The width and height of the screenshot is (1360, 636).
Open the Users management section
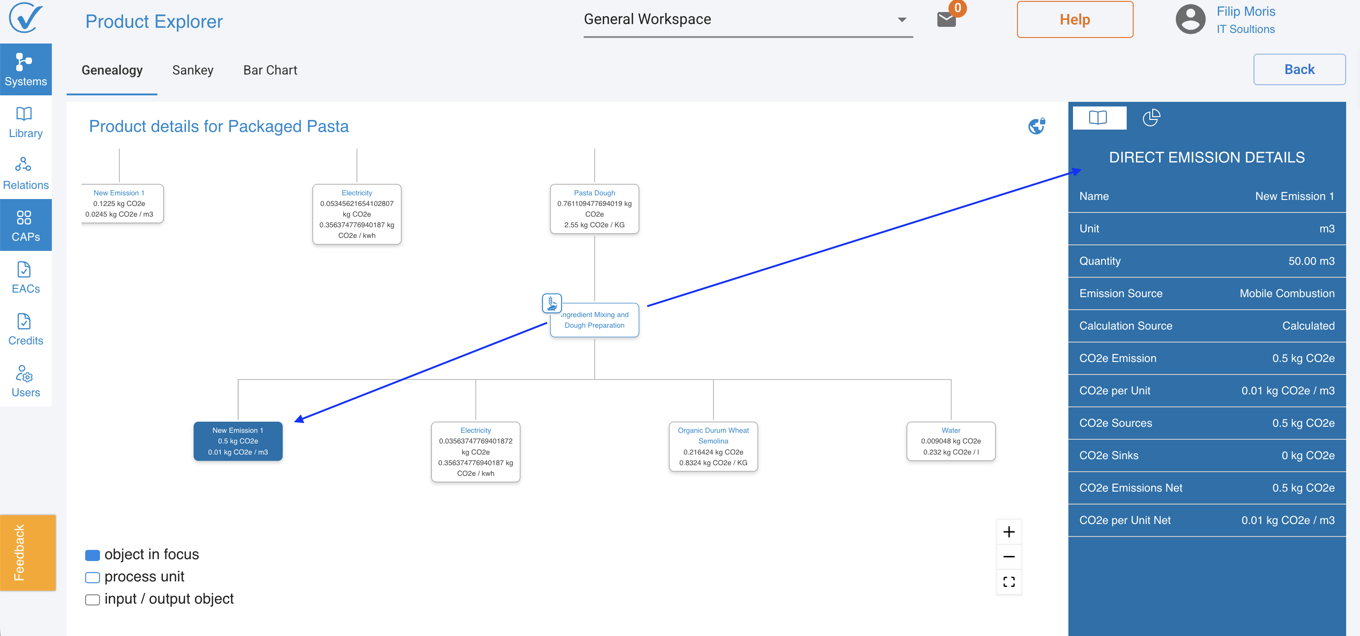click(25, 380)
